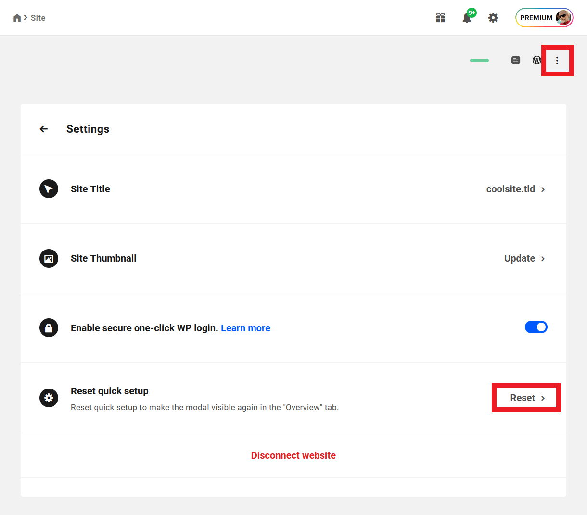This screenshot has height=515, width=587.
Task: Click the Reset quick setup gear icon
Action: 49,398
